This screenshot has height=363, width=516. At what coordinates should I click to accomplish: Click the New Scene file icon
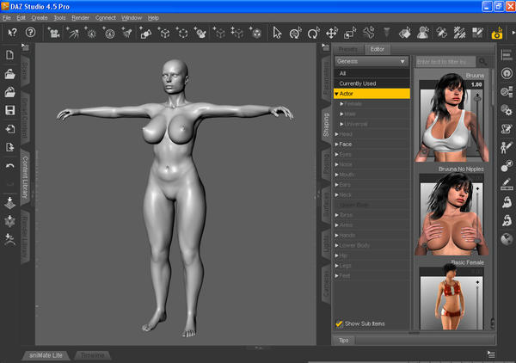[9, 56]
